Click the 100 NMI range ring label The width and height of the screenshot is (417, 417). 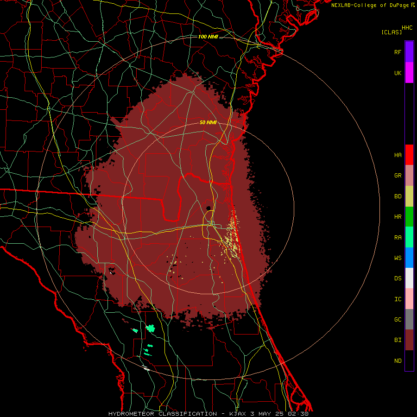(208, 37)
